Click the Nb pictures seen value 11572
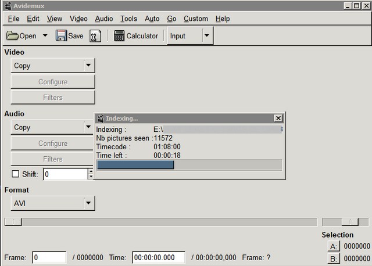The image size is (372, 266). pos(163,138)
